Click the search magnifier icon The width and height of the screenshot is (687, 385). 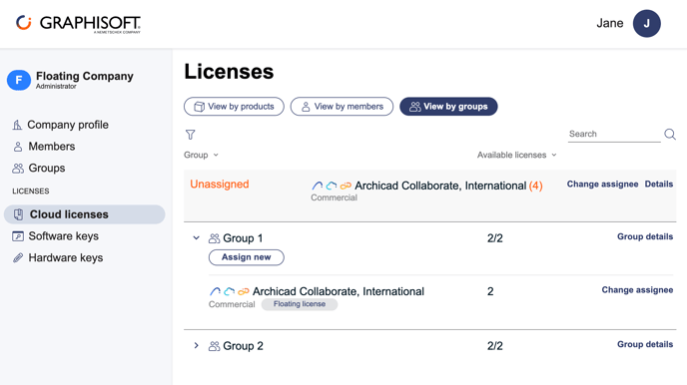(x=669, y=134)
